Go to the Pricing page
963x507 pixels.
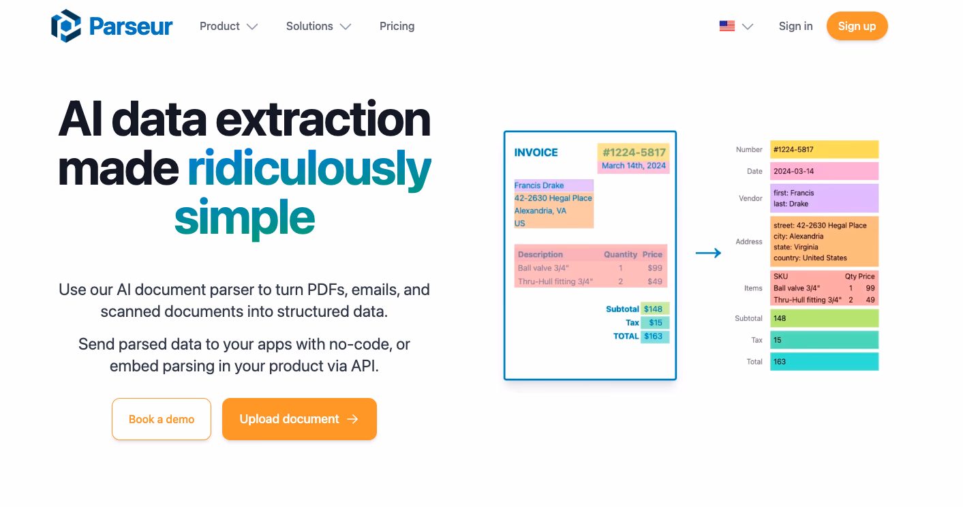[397, 27]
